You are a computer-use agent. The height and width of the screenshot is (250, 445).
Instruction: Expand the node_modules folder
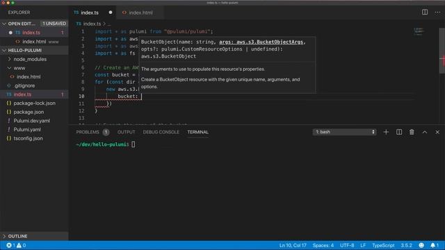(30, 59)
